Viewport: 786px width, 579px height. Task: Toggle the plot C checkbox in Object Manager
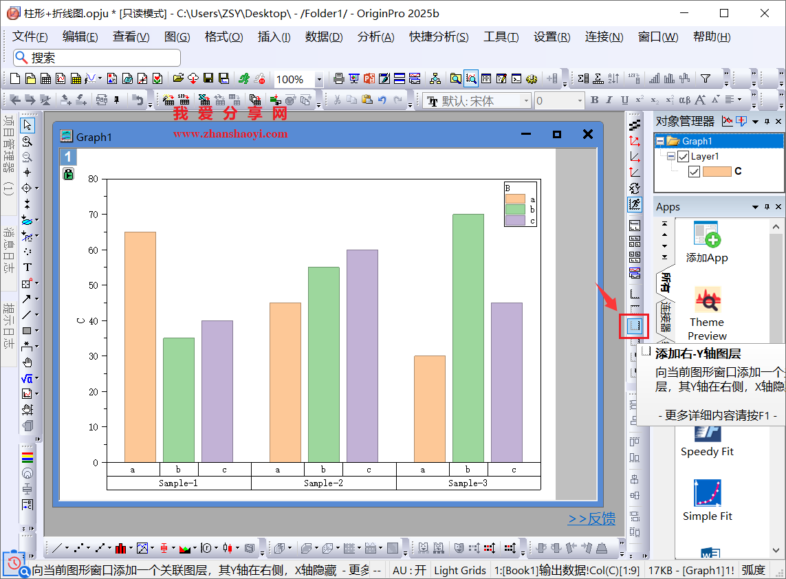pyautogui.click(x=694, y=171)
